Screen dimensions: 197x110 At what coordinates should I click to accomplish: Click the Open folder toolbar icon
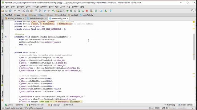tap(2, 11)
